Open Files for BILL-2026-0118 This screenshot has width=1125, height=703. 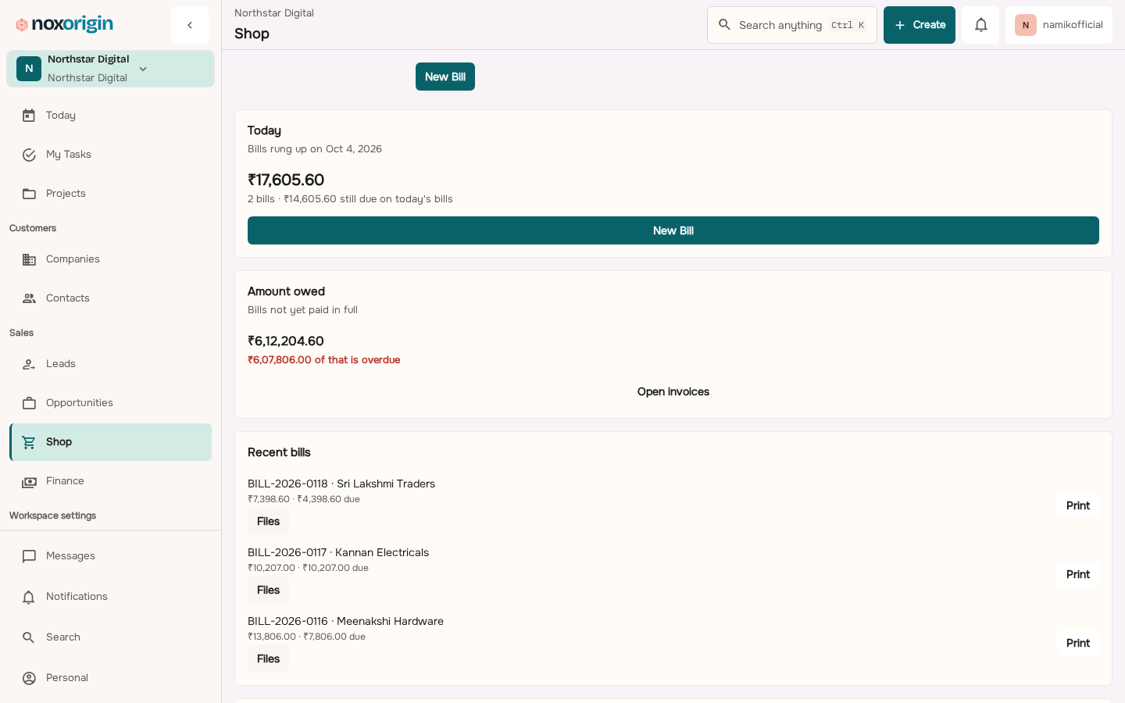pyautogui.click(x=268, y=521)
